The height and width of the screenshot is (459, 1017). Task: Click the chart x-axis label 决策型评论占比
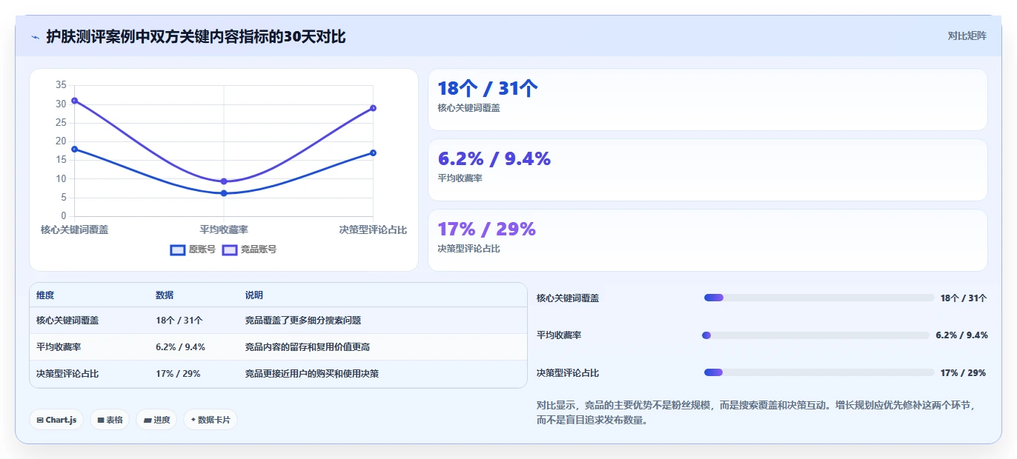[373, 230]
